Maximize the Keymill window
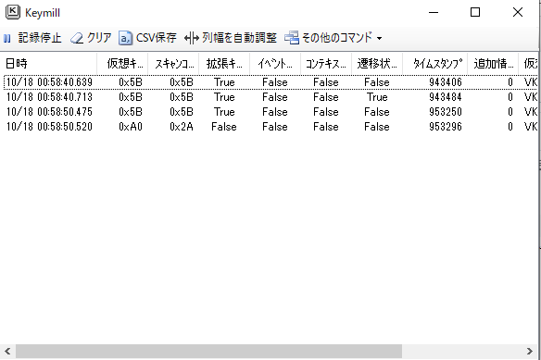This screenshot has height=360, width=541. click(475, 12)
